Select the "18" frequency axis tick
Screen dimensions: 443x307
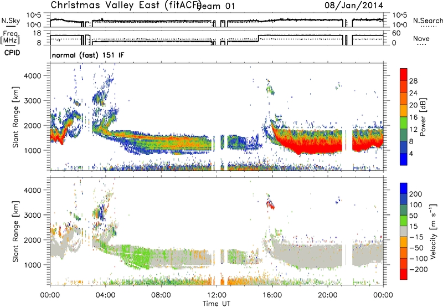[37, 33]
